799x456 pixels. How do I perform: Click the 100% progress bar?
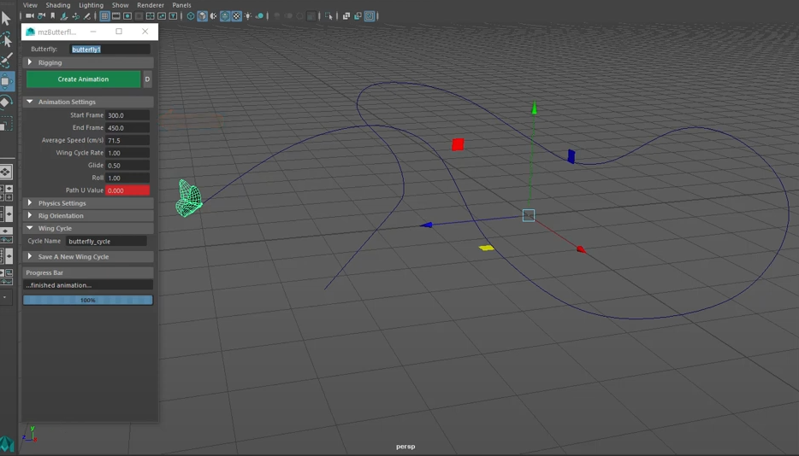click(x=87, y=301)
